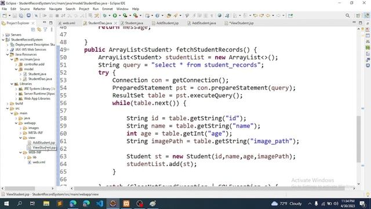
Task: Expand the Servers tree node
Action: pos(3,35)
